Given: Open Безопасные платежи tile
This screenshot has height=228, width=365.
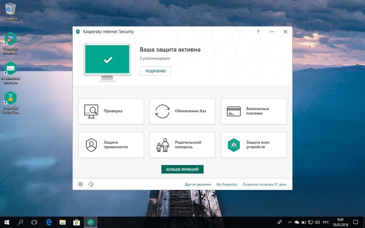Looking at the screenshot, I should coord(253,111).
